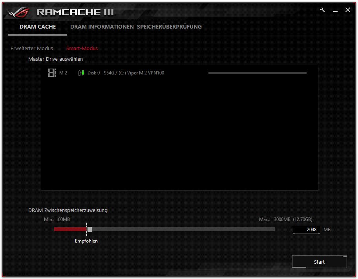Switch to Erweiterter Modus
The width and height of the screenshot is (358, 279).
coord(32,48)
